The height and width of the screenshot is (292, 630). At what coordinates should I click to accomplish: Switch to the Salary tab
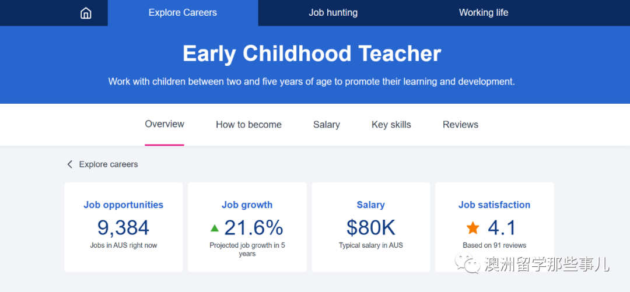coord(327,125)
